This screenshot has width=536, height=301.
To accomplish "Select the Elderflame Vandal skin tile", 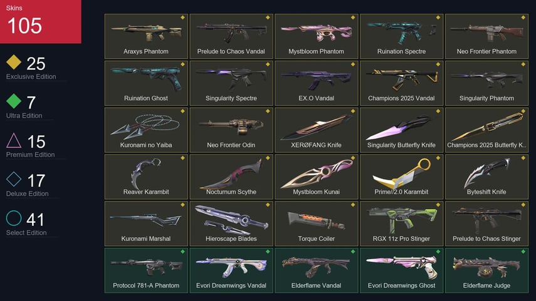I will tap(316, 270).
